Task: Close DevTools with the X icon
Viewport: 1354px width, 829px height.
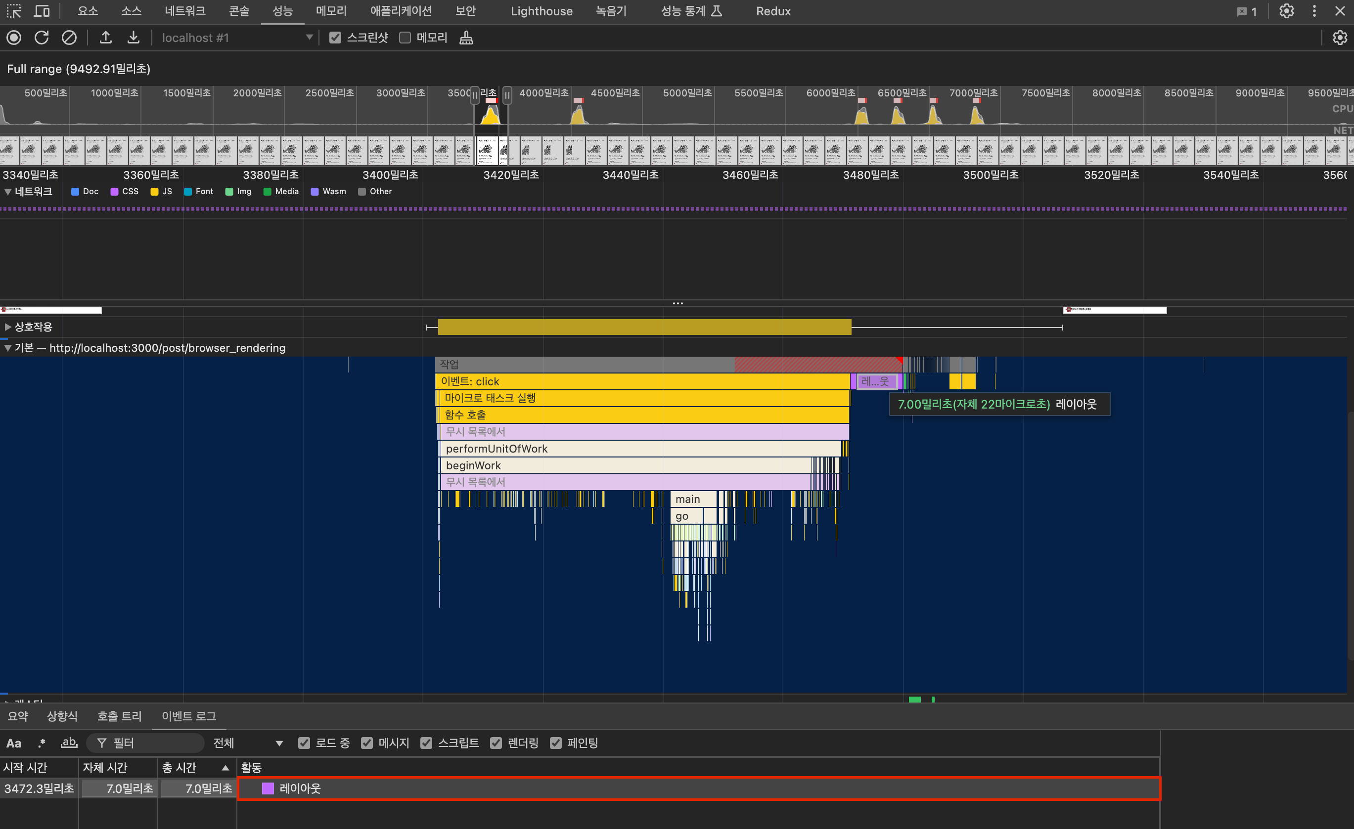Action: point(1340,11)
